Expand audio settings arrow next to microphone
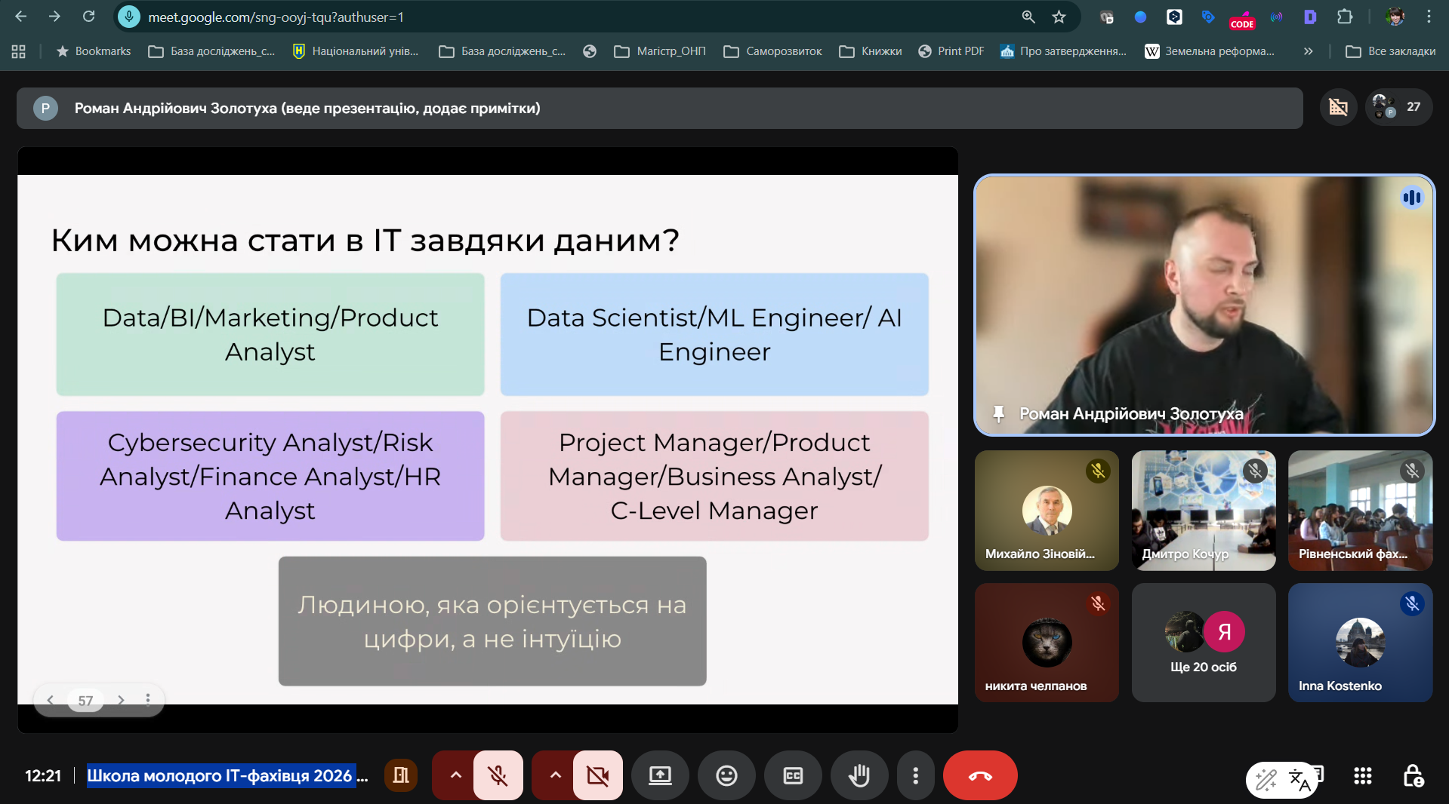1449x804 pixels. pos(455,775)
